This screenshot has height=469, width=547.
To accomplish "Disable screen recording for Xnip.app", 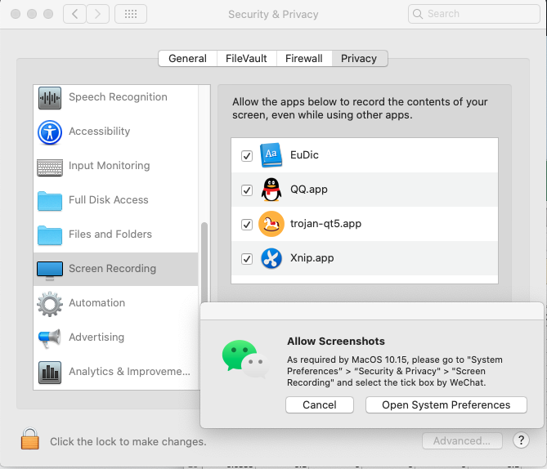I will coord(247,259).
